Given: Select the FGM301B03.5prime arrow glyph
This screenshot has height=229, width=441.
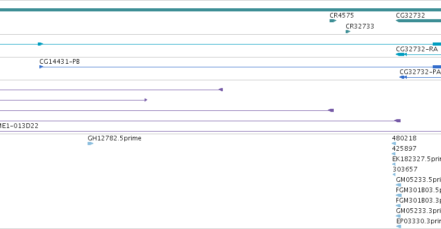Looking at the screenshot, I should [399, 195].
